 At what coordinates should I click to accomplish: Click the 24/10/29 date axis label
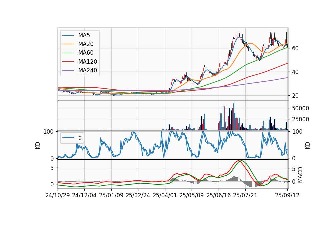[58, 195]
